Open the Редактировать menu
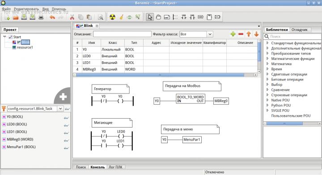 point(26,9)
